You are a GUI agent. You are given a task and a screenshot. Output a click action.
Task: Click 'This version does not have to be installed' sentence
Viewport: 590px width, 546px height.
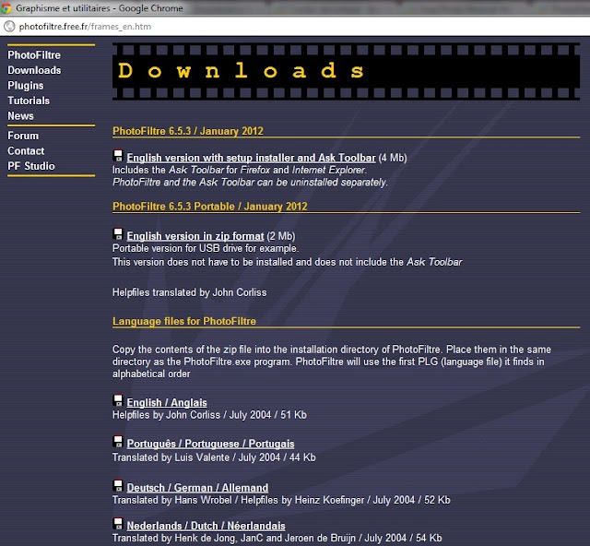coord(287,262)
